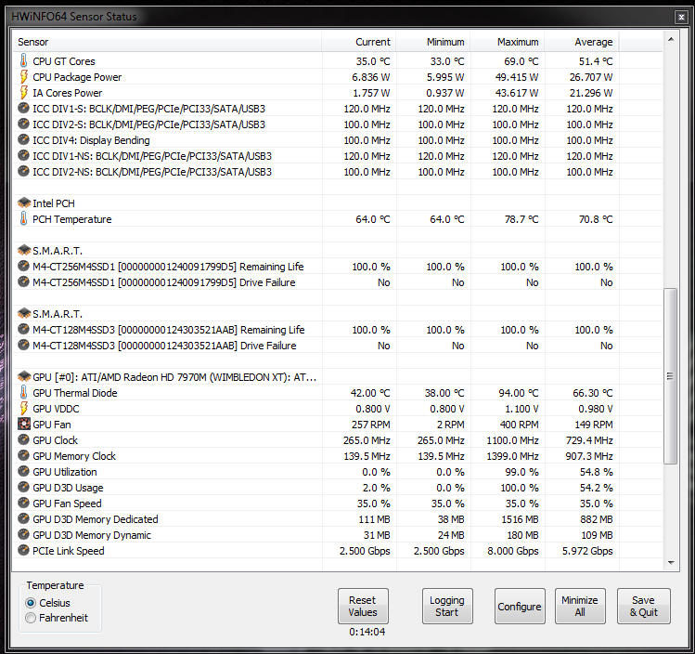Click the GPU Utilization average value 54.8 %
This screenshot has height=654, width=695.
click(596, 472)
